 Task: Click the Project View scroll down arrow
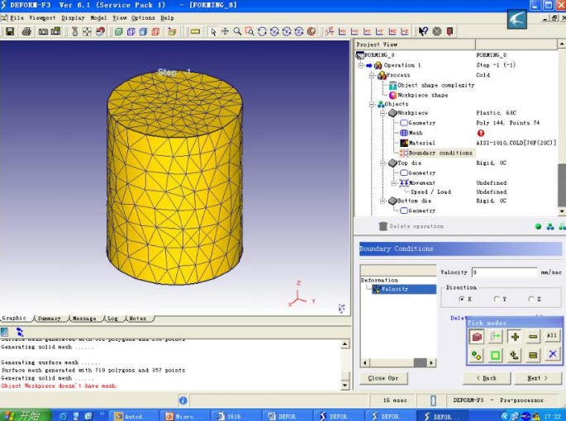tap(562, 211)
